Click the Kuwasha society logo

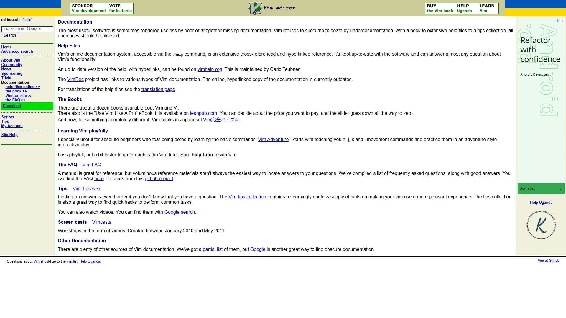[541, 225]
